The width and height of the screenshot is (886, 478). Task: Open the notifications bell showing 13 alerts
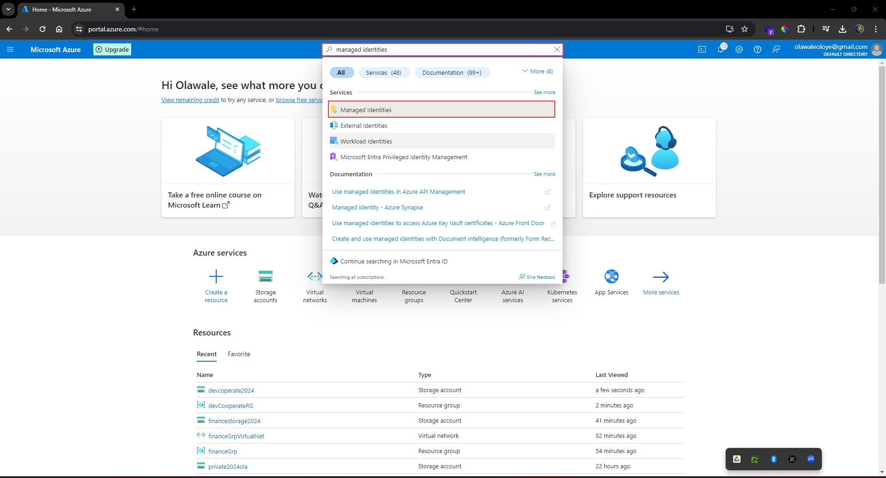pos(721,49)
